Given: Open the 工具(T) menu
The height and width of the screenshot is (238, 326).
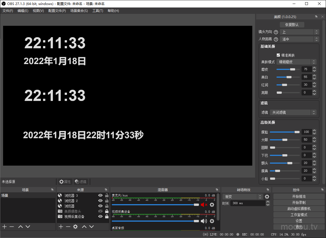Looking at the screenshot, I should (x=98, y=11).
